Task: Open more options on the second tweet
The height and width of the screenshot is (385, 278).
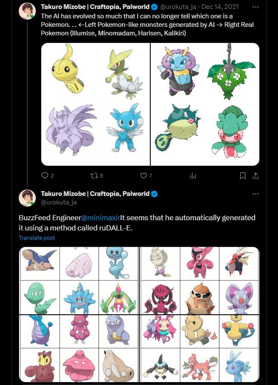Action: [x=255, y=194]
